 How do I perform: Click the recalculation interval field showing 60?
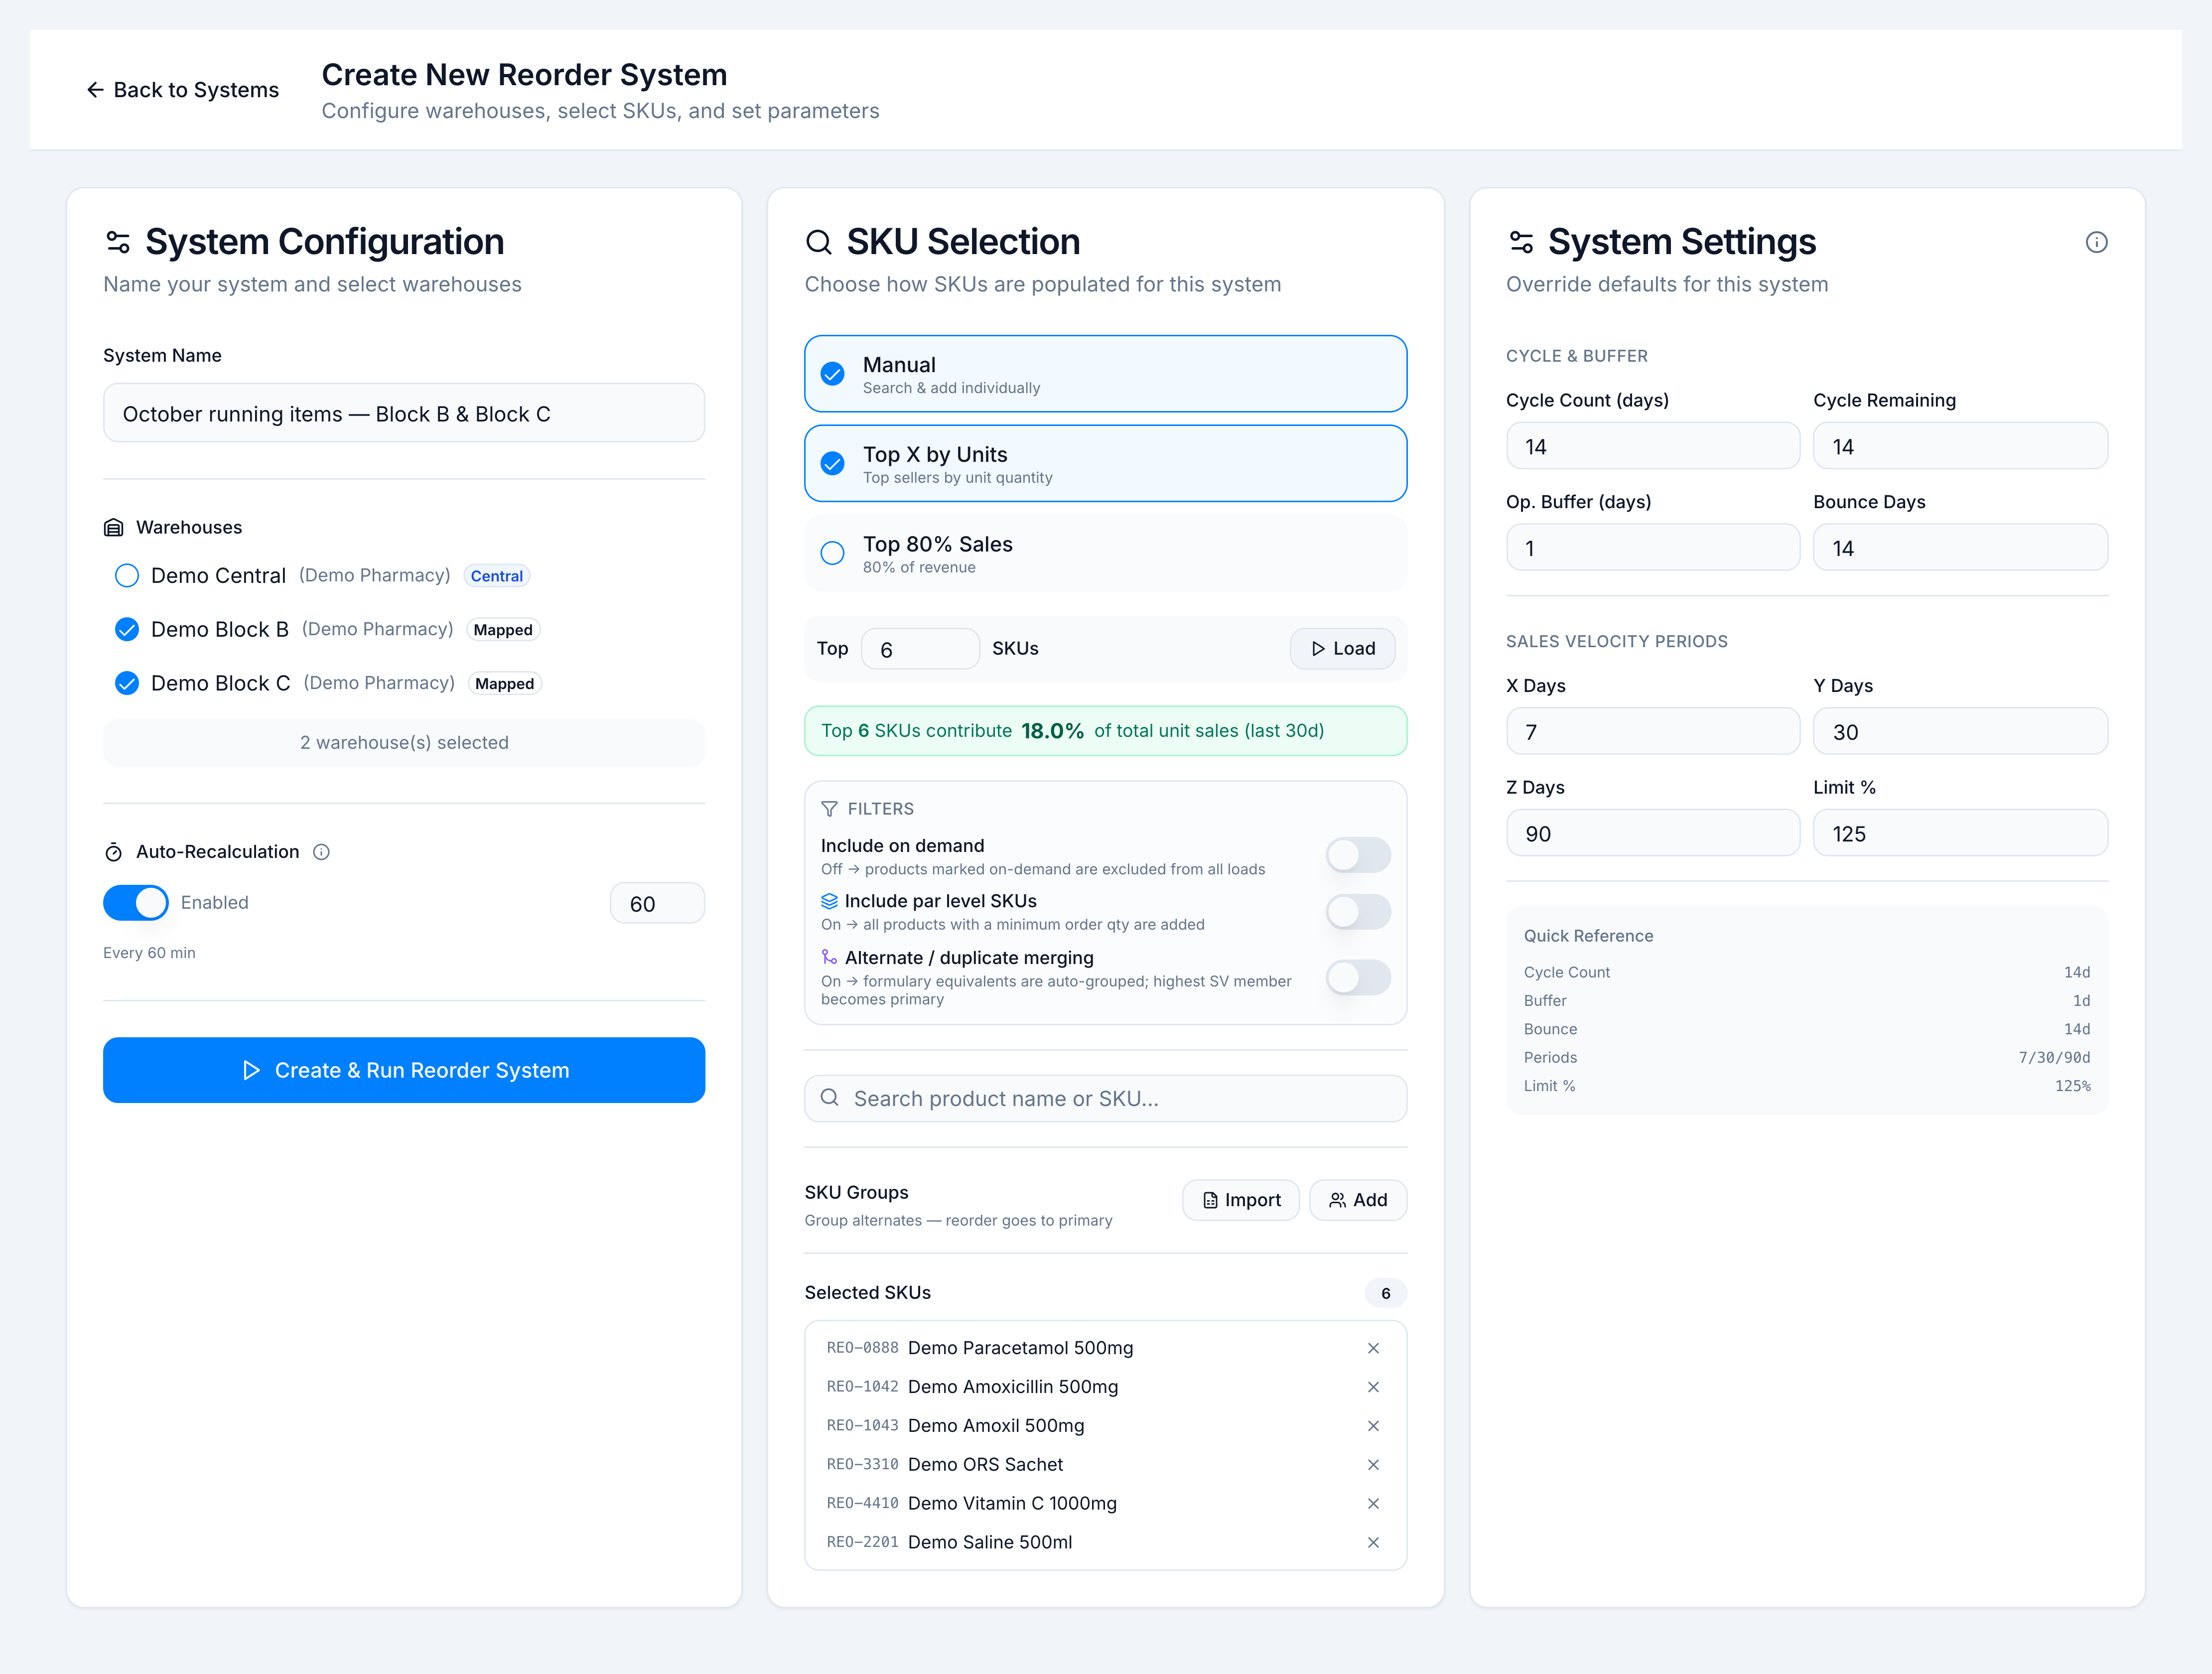click(x=657, y=904)
